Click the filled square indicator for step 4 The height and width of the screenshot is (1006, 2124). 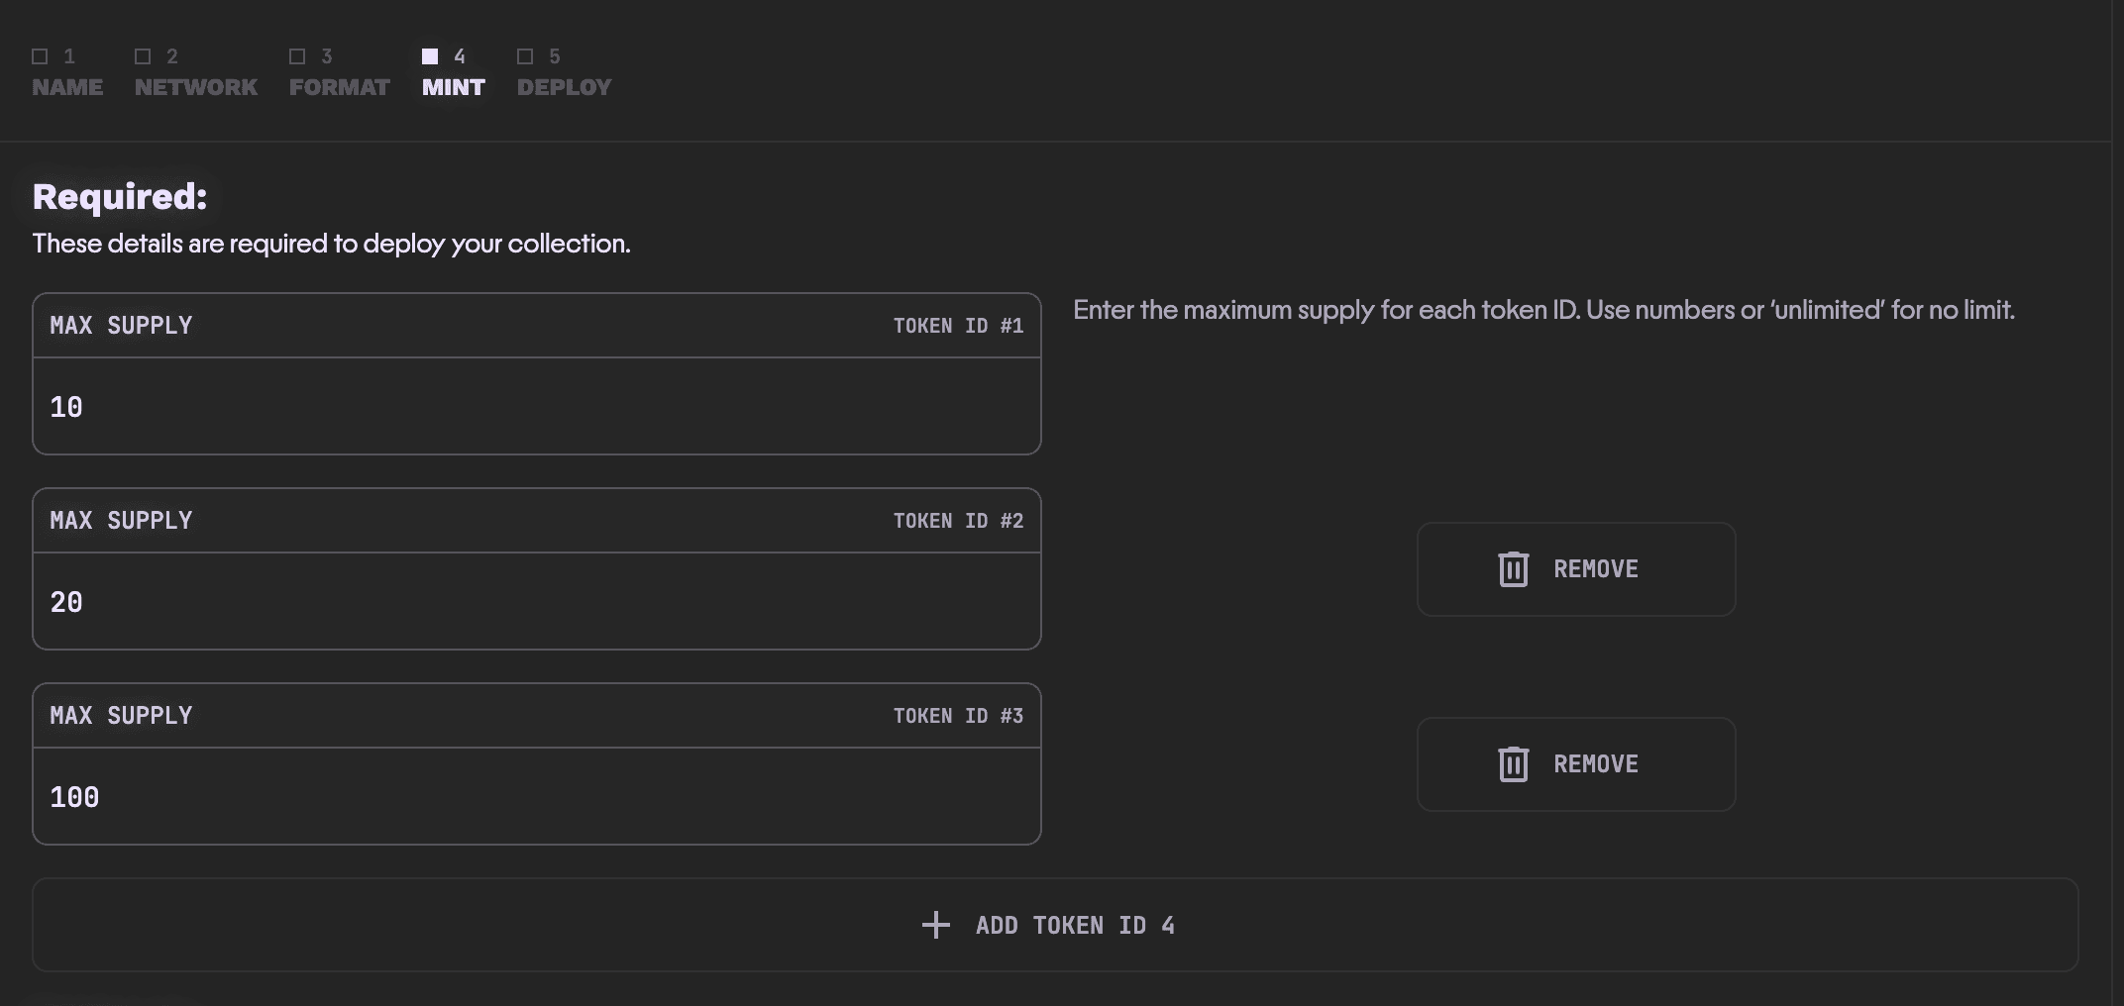[430, 56]
